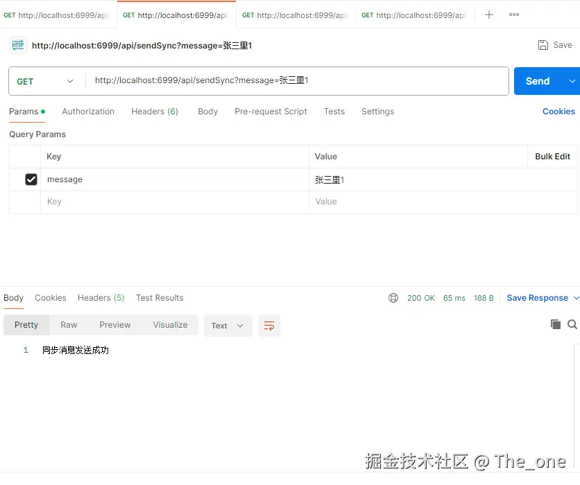Click the 张三里1 value cell

point(443,179)
